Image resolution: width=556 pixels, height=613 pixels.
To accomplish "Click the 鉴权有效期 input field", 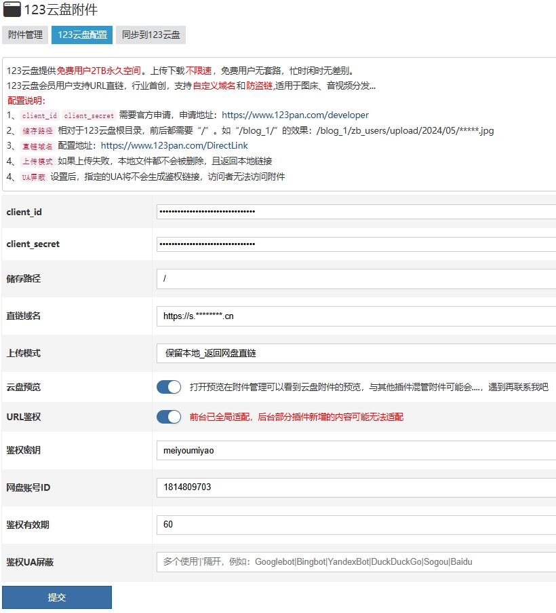I will (x=356, y=525).
